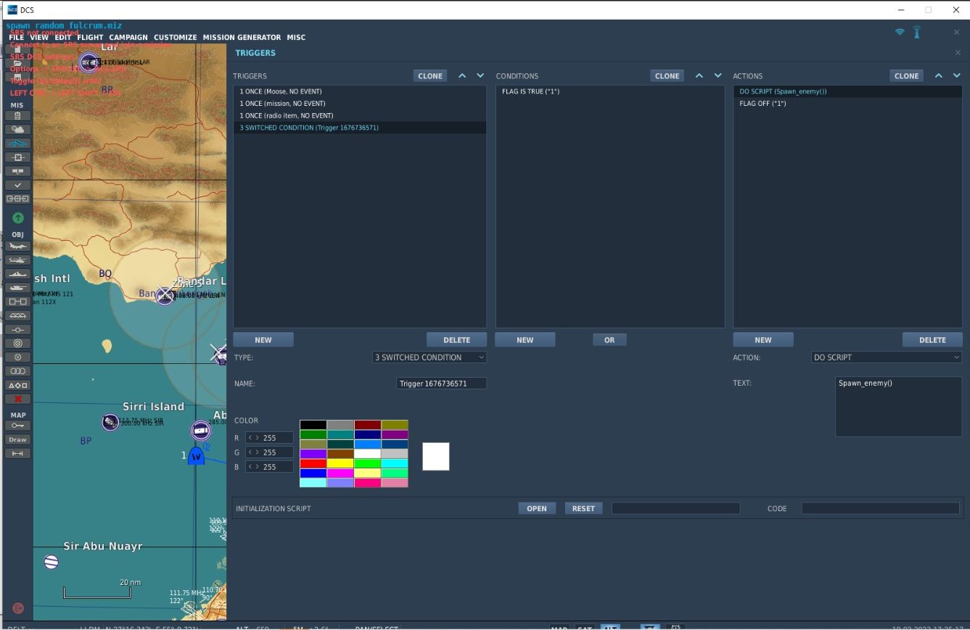Select the helicopter object tool

[x=17, y=260]
